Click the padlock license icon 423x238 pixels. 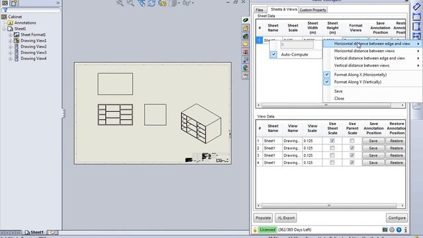255,230
